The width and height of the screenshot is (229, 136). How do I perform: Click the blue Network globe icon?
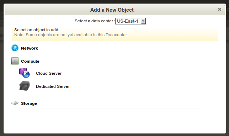pos(15,48)
